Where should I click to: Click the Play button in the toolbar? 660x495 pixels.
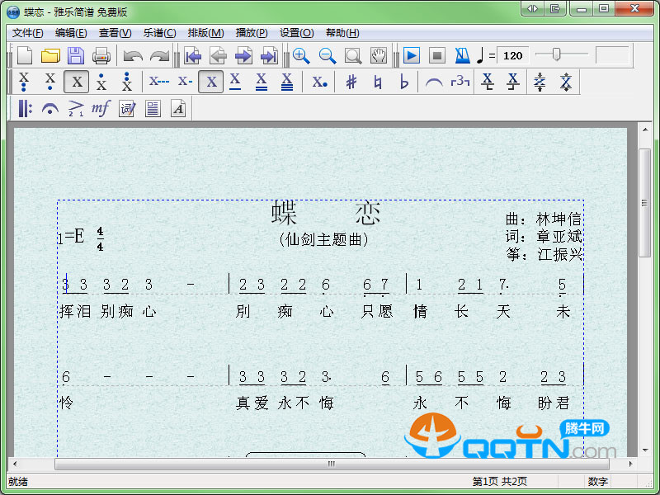click(x=412, y=55)
